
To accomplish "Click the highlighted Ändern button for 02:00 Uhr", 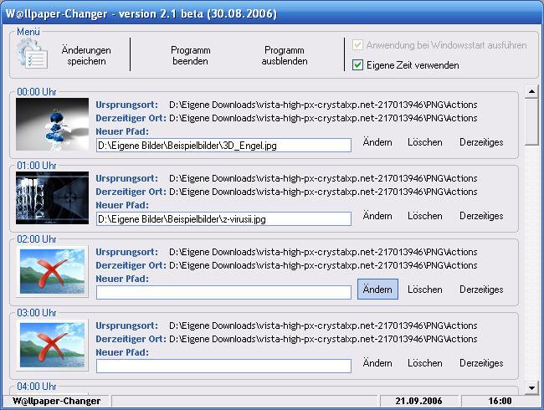I will (377, 289).
